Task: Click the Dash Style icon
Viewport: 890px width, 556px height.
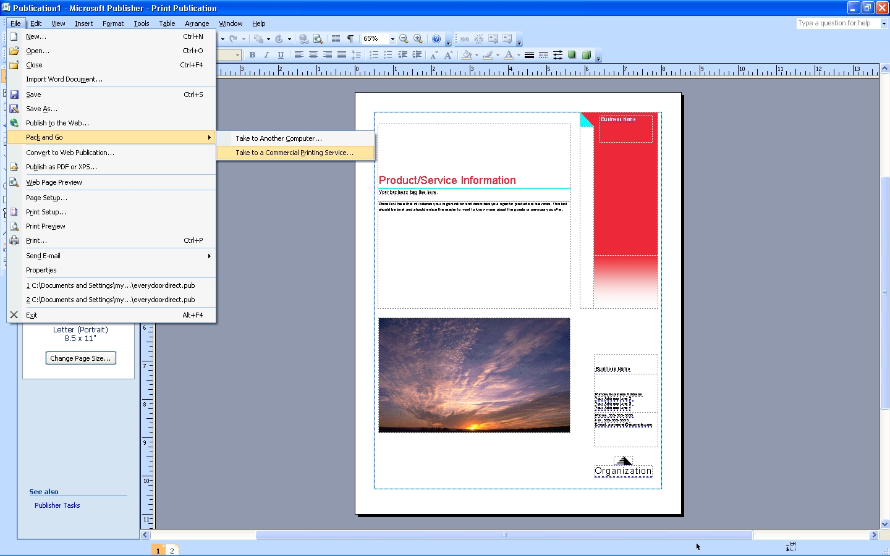Action: (x=543, y=55)
